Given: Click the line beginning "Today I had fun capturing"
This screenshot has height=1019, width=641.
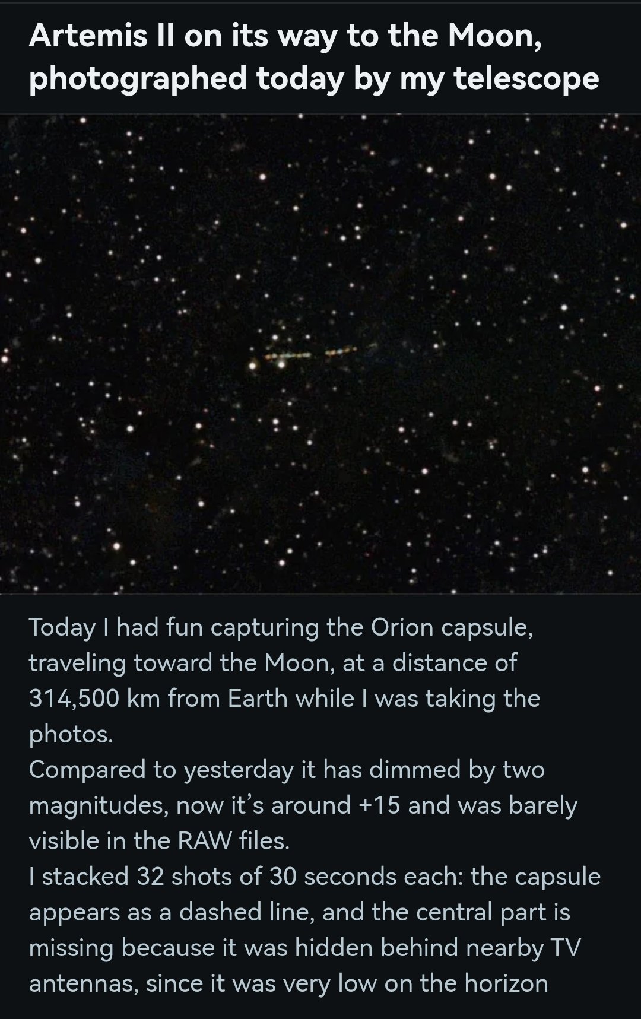Looking at the screenshot, I should tap(280, 627).
